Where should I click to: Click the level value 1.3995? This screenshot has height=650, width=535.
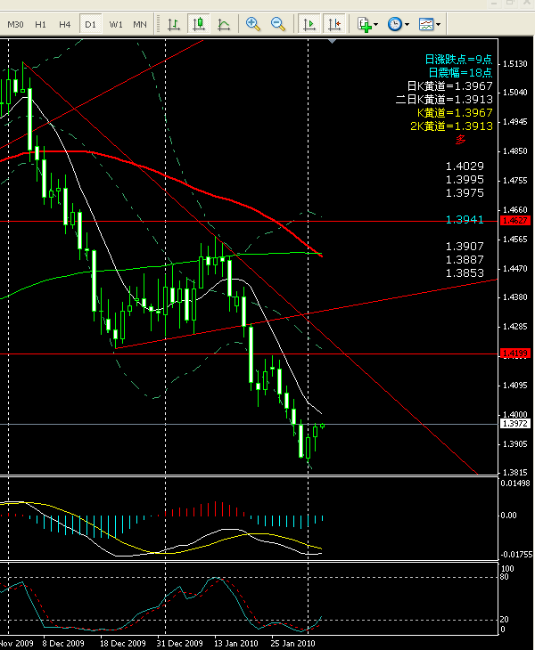[x=465, y=180]
